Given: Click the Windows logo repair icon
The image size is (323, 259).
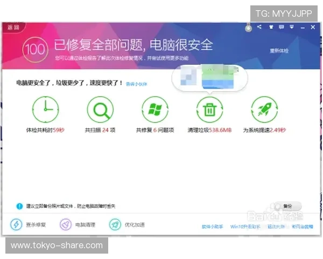Looking at the screenshot, I should pyautogui.click(x=155, y=109).
